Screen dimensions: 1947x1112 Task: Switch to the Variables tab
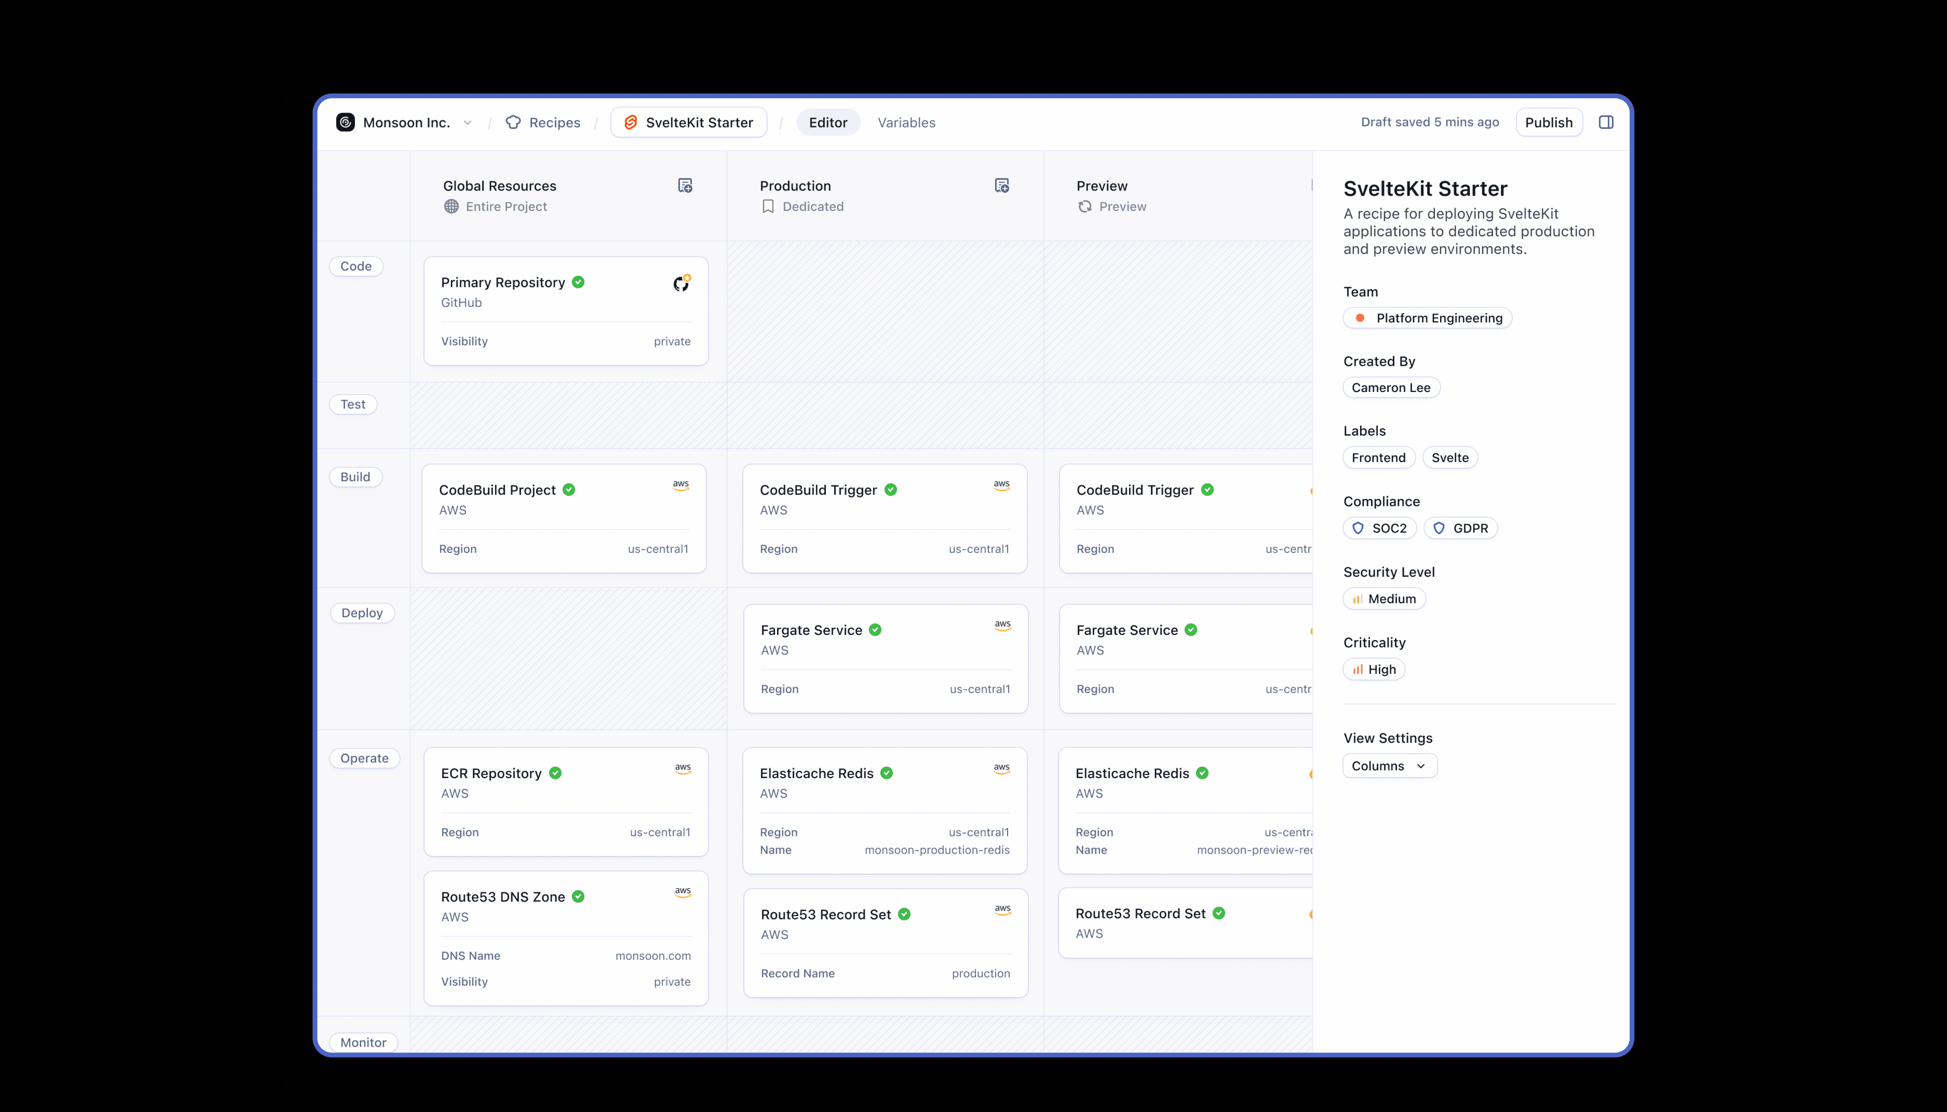coord(906,122)
